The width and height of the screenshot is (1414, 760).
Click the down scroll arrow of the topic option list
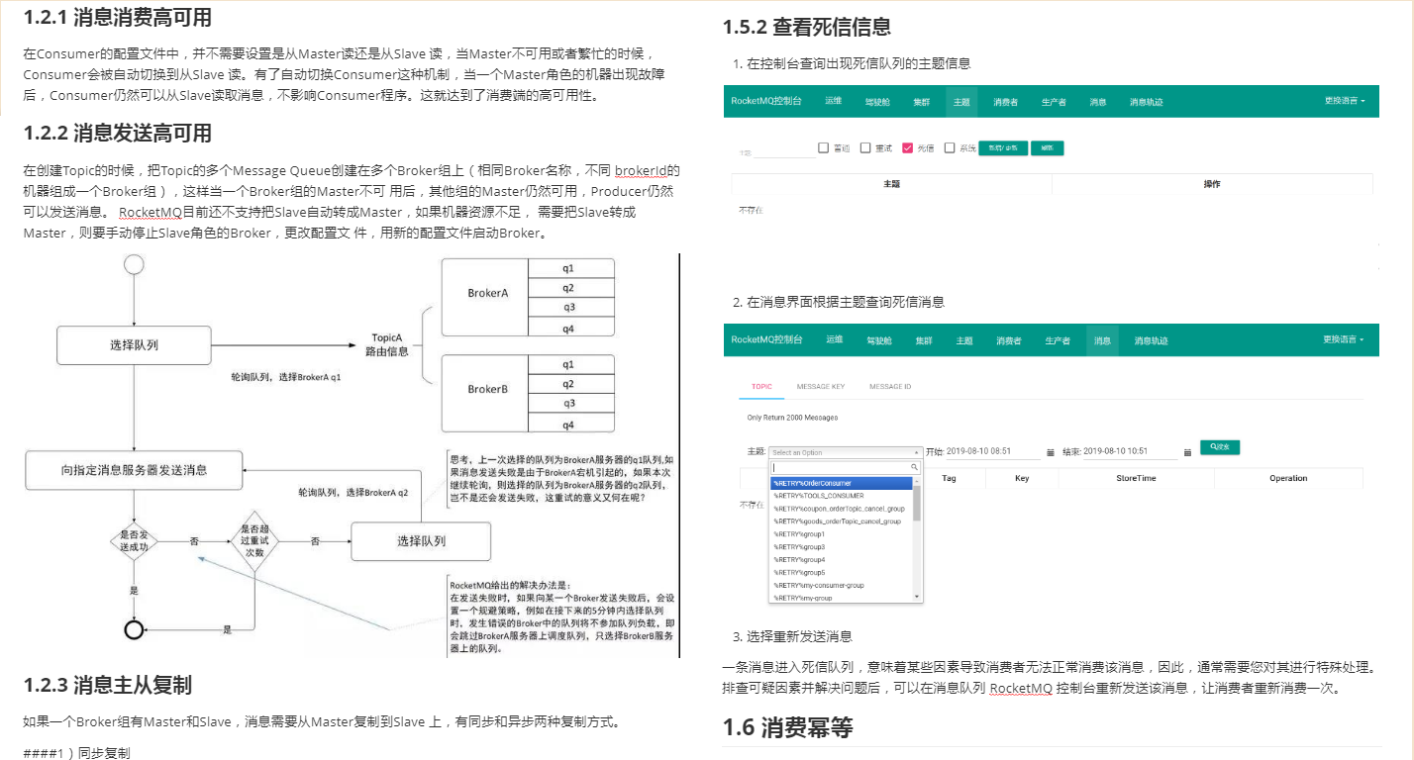click(x=917, y=597)
